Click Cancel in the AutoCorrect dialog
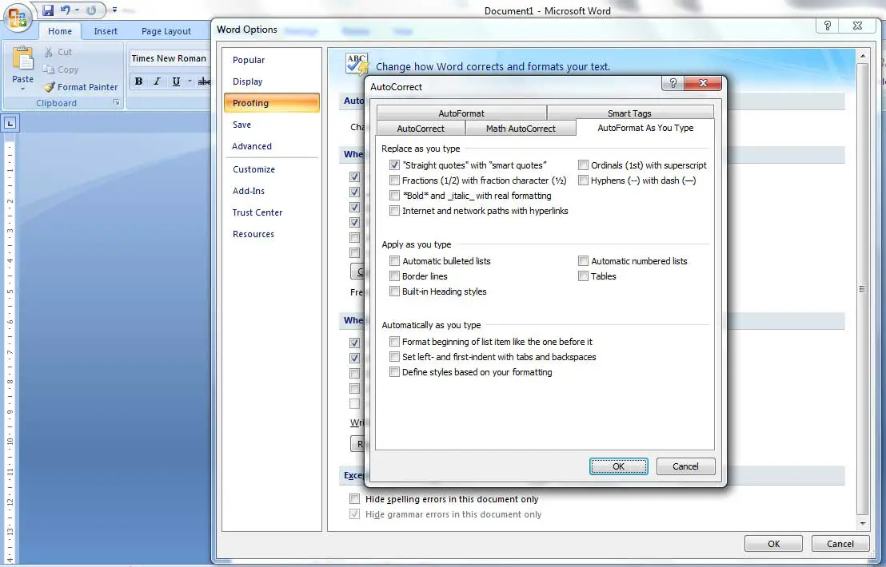The image size is (886, 567). [685, 466]
